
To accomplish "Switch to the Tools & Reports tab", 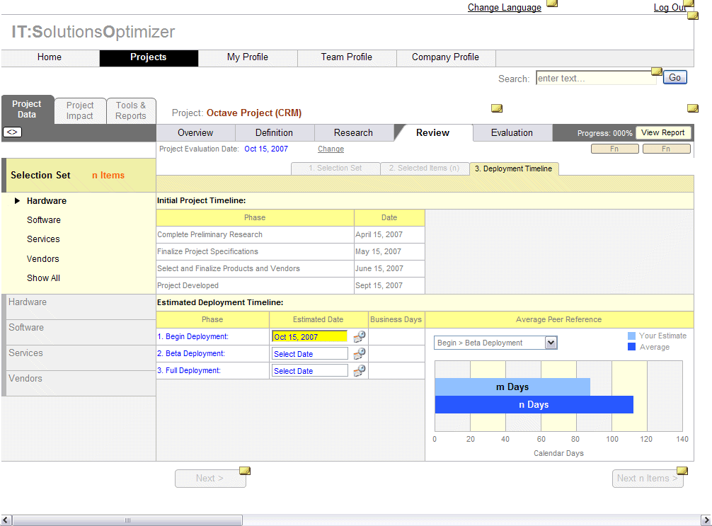I will pos(131,110).
